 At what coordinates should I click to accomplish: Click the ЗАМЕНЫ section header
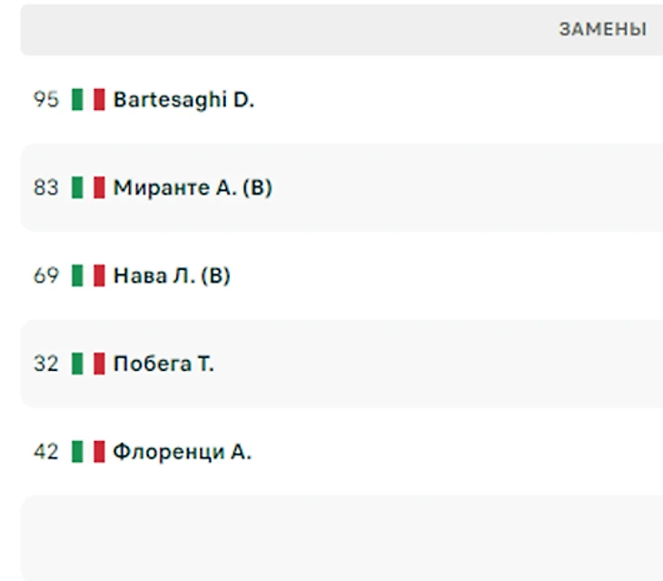[602, 30]
